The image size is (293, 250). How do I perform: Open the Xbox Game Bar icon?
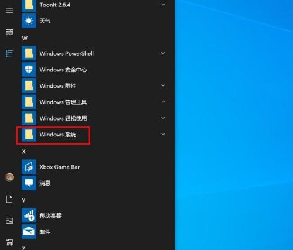pos(29,167)
